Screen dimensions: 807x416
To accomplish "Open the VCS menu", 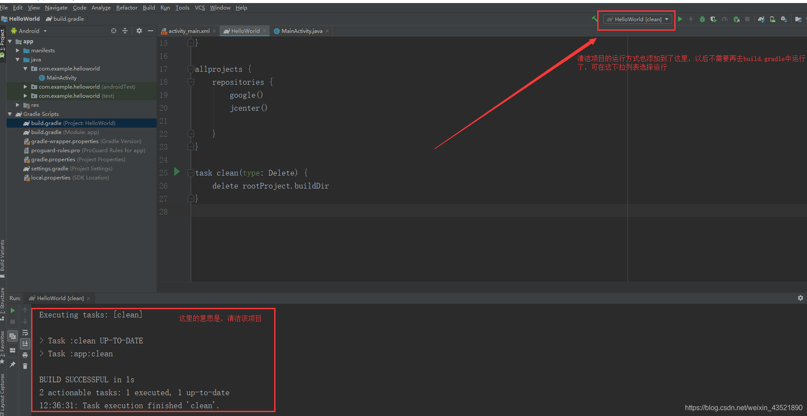I will (x=200, y=7).
